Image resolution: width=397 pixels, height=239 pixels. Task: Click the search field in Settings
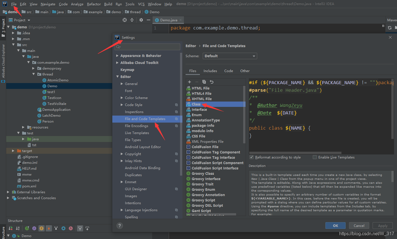[147, 47]
